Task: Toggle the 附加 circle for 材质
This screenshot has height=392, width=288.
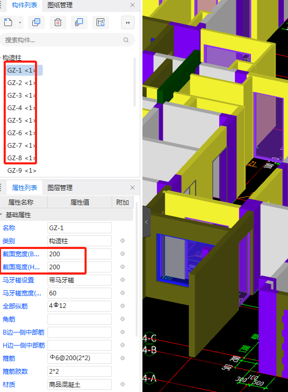Action: coord(123,384)
